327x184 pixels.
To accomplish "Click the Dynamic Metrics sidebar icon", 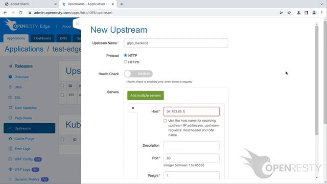I will click(x=10, y=179).
